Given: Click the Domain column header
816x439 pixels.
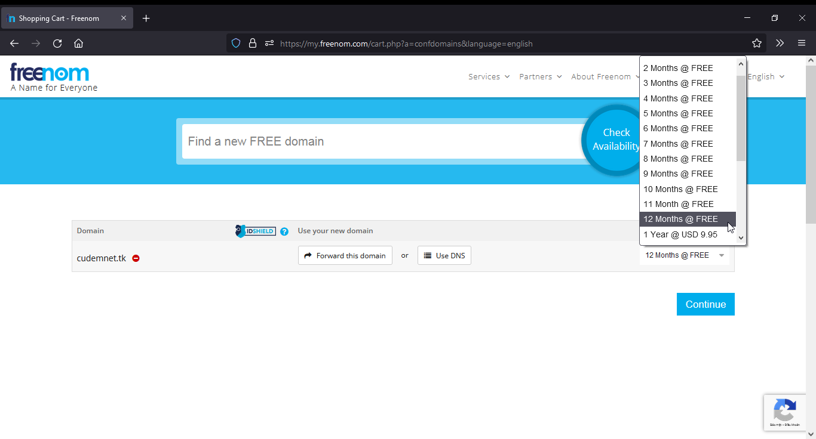Looking at the screenshot, I should [90, 231].
